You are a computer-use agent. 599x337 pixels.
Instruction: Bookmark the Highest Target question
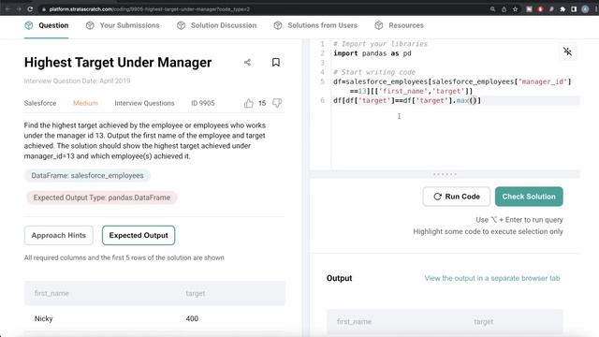point(276,63)
